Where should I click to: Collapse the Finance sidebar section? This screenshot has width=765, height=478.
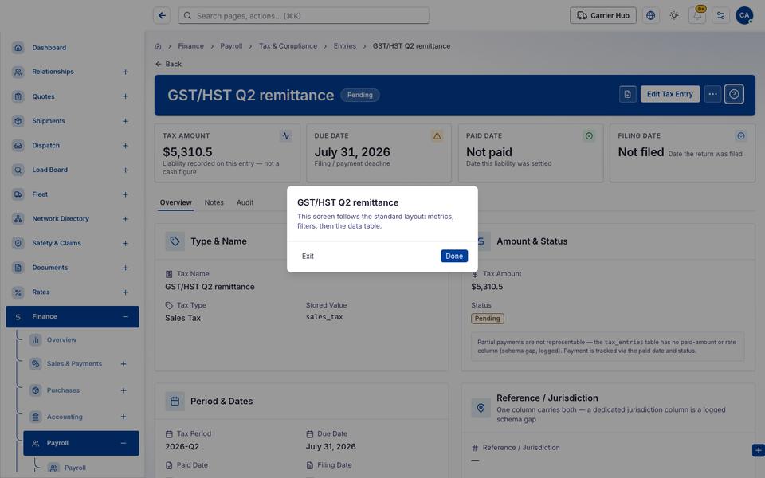tap(125, 317)
